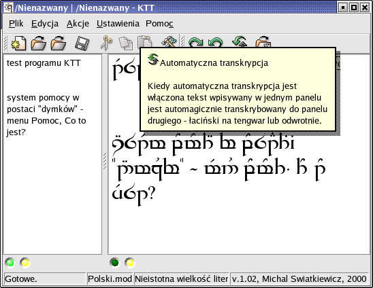Image resolution: width=373 pixels, height=288 pixels.
Task: Copy text using the copy pages icon
Action: (125, 43)
